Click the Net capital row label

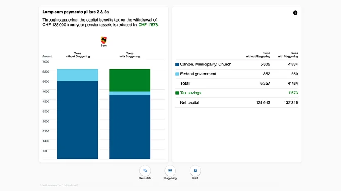tap(190, 102)
